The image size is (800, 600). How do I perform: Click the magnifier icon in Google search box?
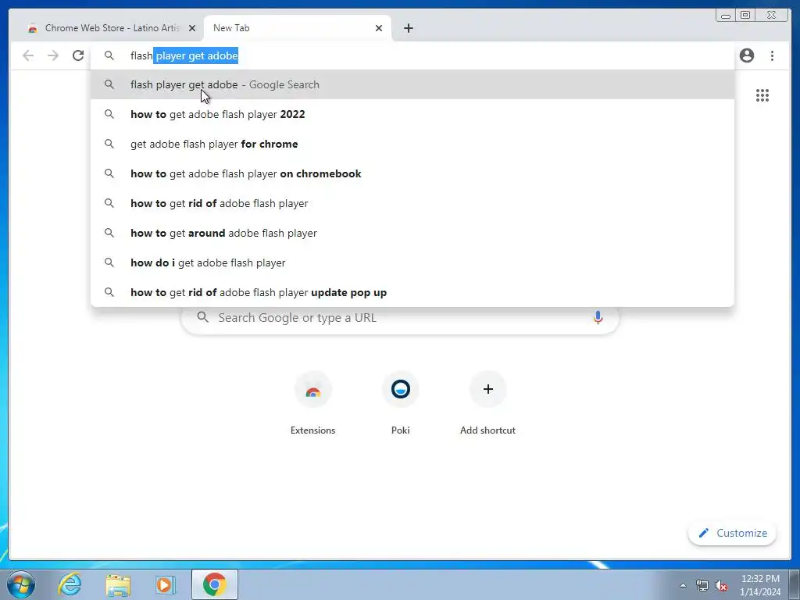pos(203,317)
